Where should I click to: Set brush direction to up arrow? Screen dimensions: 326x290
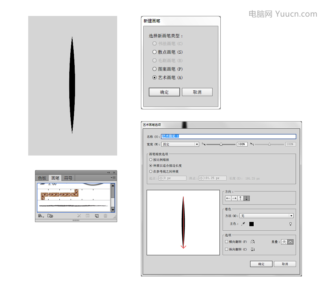click(x=240, y=198)
